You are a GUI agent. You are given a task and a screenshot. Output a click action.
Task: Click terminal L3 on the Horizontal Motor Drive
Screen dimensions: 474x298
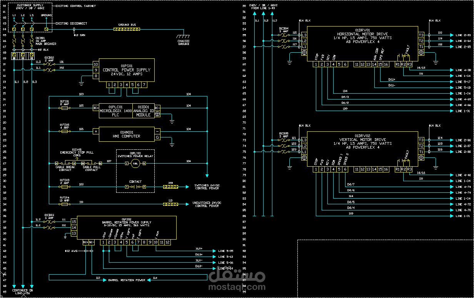[x=304, y=35]
